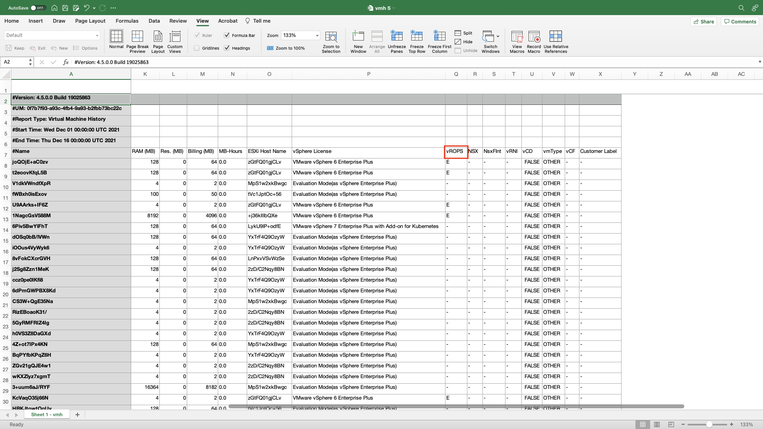
Task: Switch to the Formulas tab
Action: click(127, 21)
